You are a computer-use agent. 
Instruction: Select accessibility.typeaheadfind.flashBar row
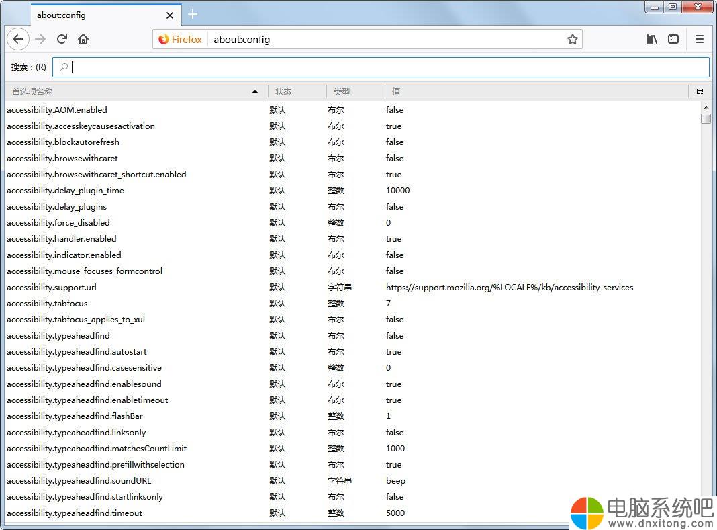[x=352, y=416]
